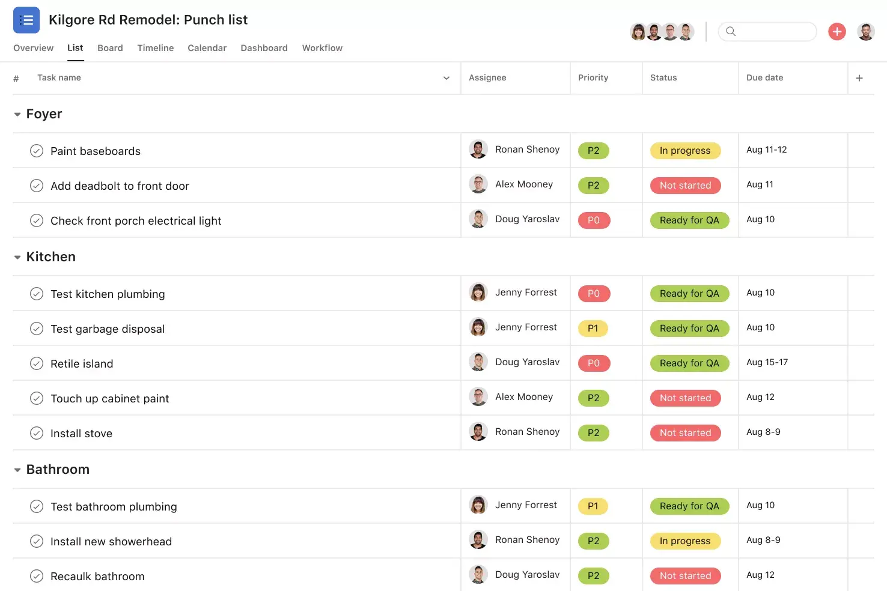The image size is (887, 591).
Task: Click Doug Yaroslav's avatar on Retile island
Action: click(x=478, y=362)
